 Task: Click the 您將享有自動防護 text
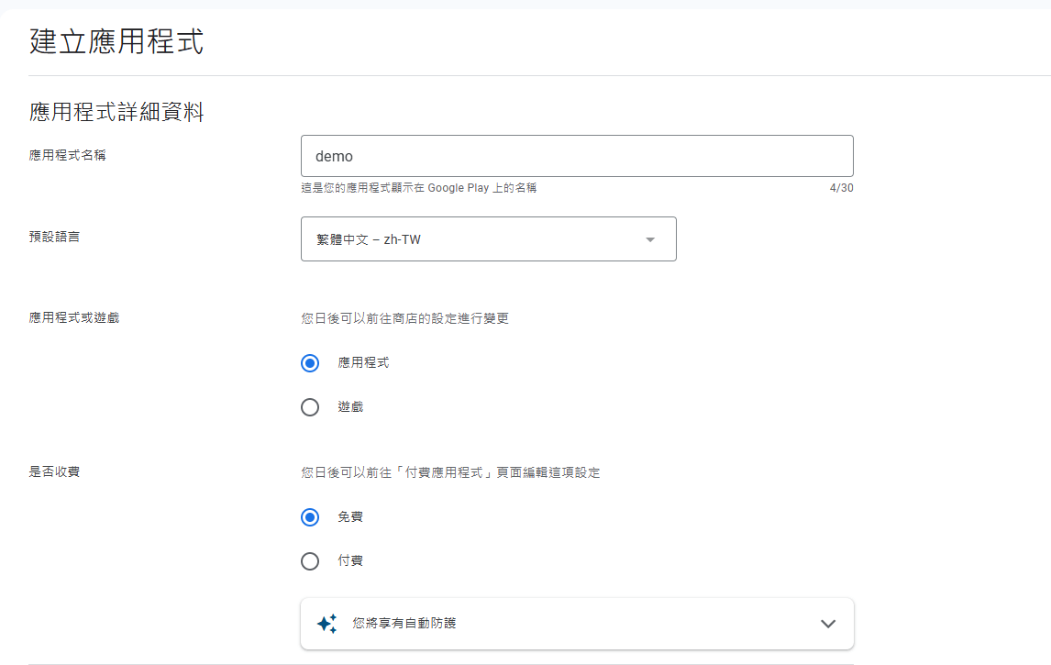(404, 624)
